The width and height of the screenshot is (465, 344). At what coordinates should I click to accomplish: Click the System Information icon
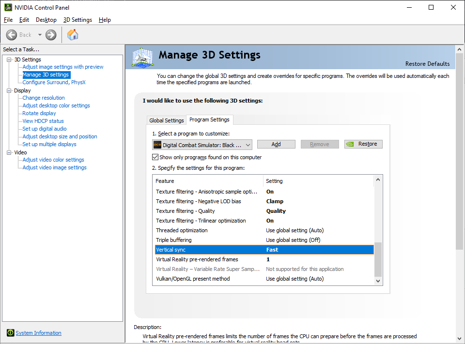pos(10,333)
